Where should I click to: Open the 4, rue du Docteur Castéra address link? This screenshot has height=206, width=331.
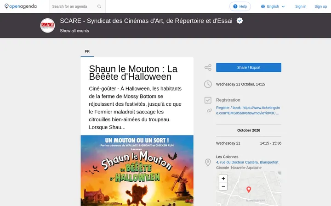coord(247,162)
